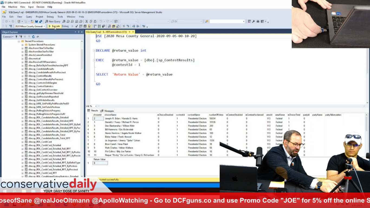Click the Uncomment Selected Lines icon
This screenshot has height=208, width=370.
[128, 26]
